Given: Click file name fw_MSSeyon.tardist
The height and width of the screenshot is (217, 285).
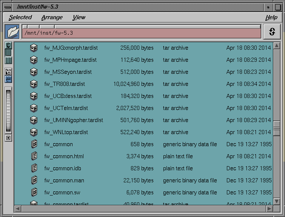Looking at the screenshot, I should pyautogui.click(x=68, y=72).
